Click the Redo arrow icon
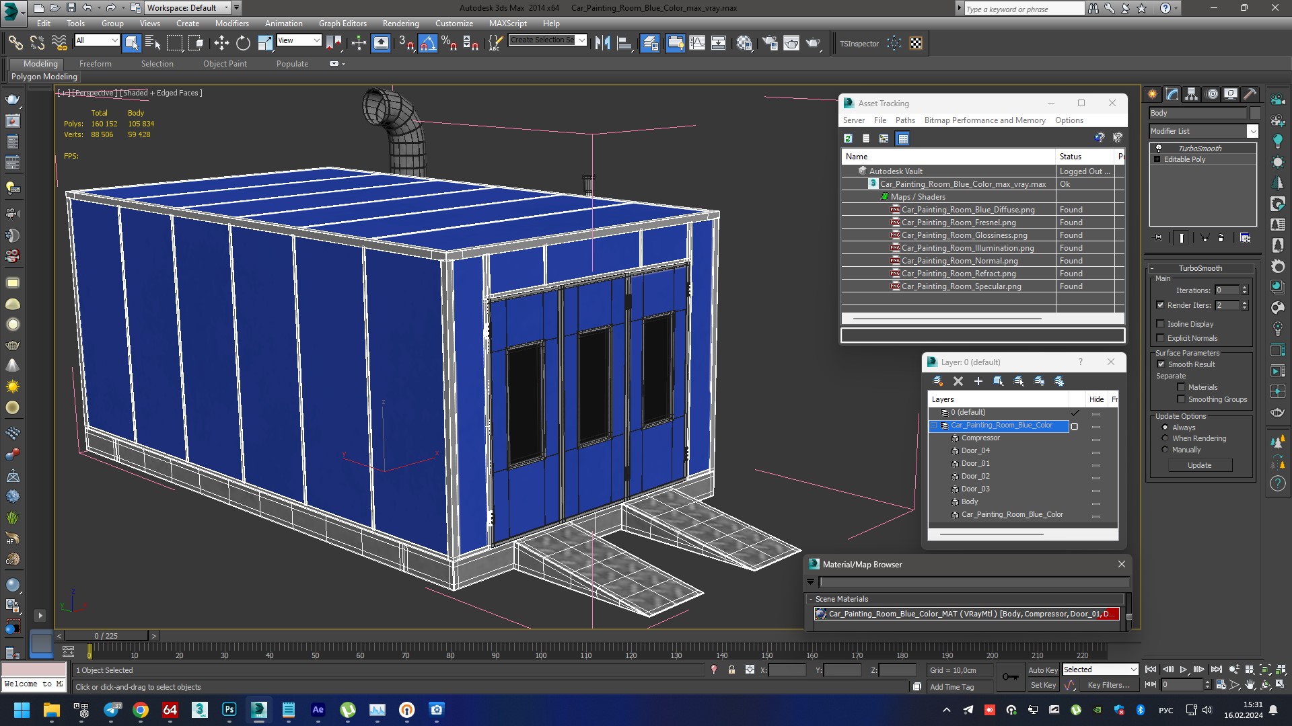The image size is (1292, 726). (111, 8)
